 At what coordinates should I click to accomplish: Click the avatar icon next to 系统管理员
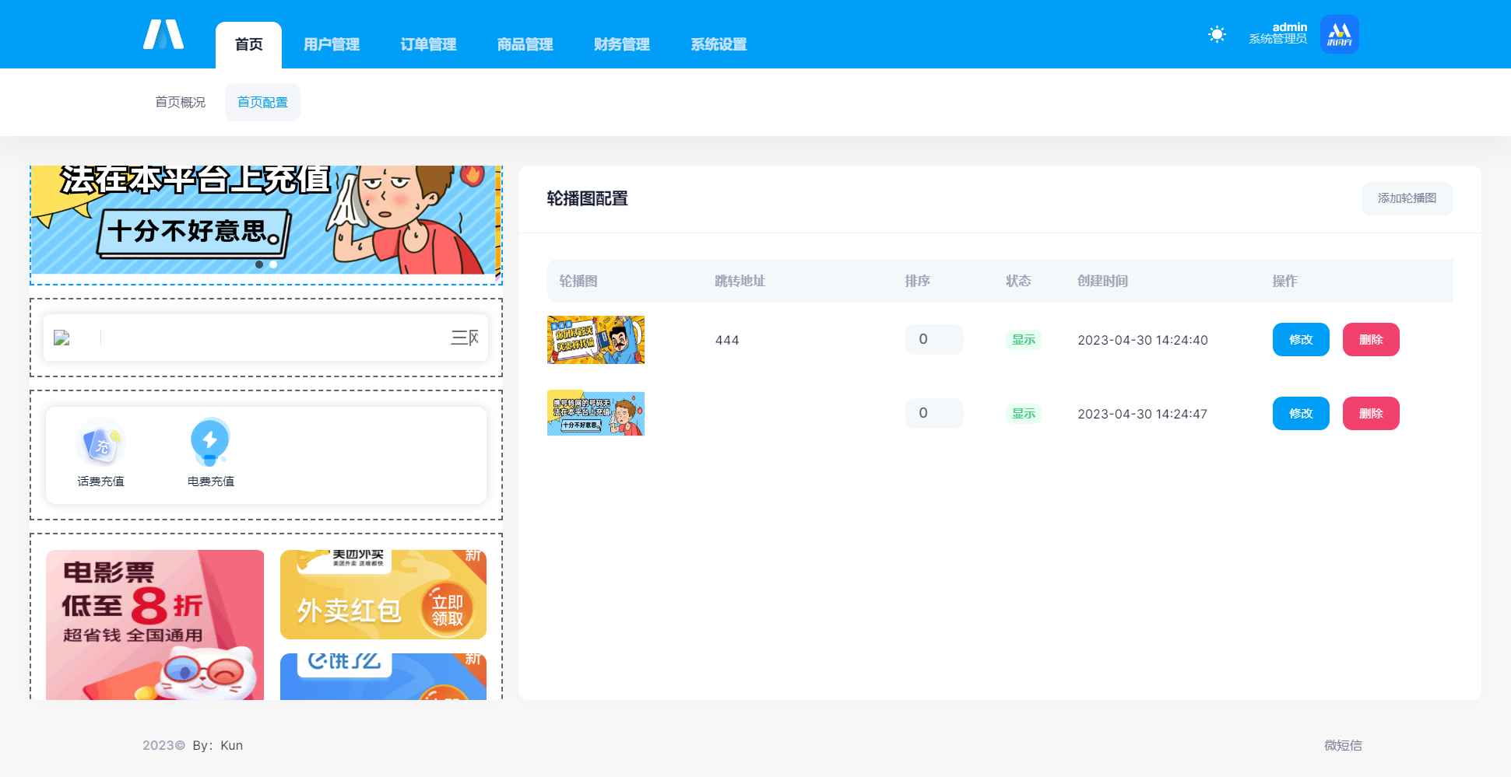click(1340, 33)
